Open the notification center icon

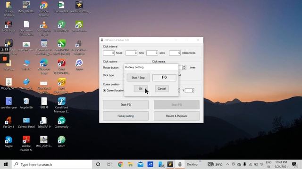click(x=294, y=164)
